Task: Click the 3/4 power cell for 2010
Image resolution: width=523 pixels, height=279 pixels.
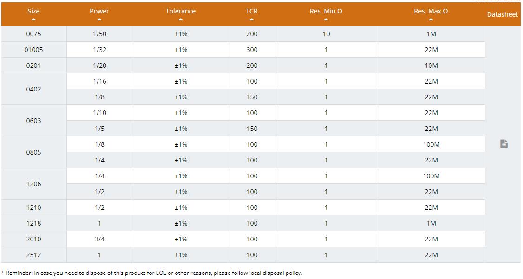Action: click(99, 239)
